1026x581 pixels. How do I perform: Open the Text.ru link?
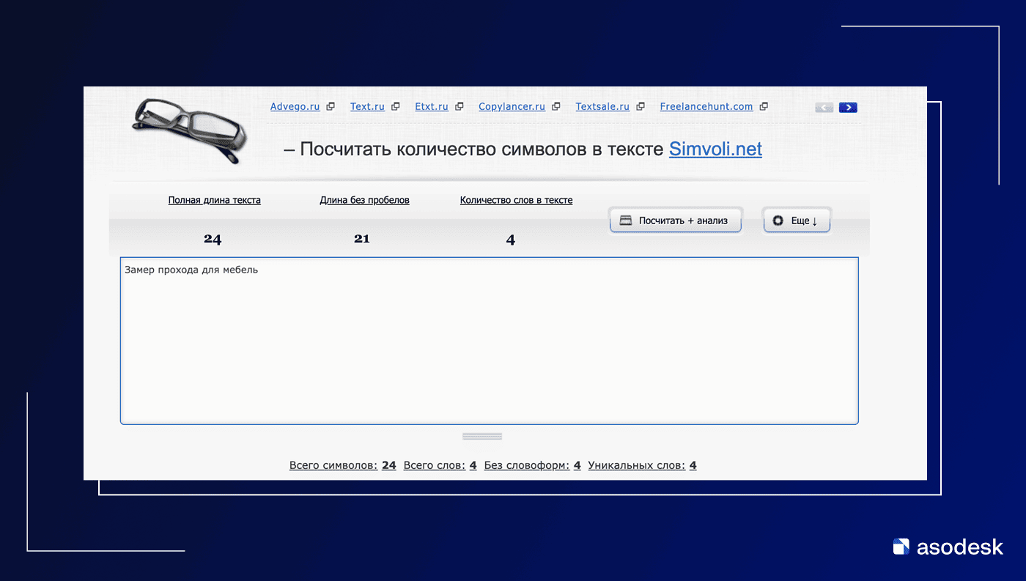tap(367, 106)
